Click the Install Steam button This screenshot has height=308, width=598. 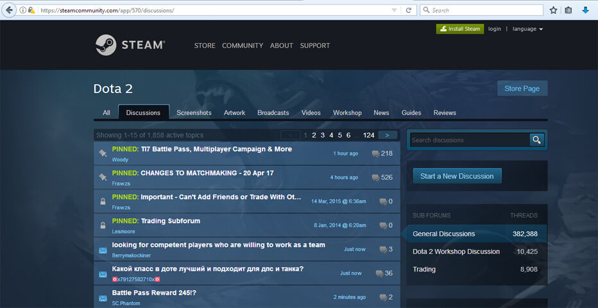460,29
